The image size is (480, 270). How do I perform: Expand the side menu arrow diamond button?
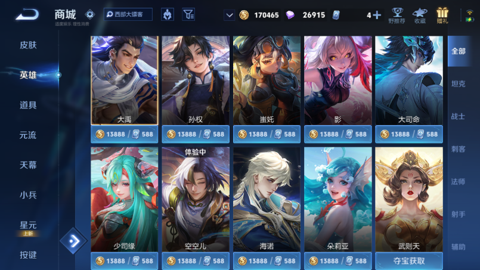[x=74, y=241]
